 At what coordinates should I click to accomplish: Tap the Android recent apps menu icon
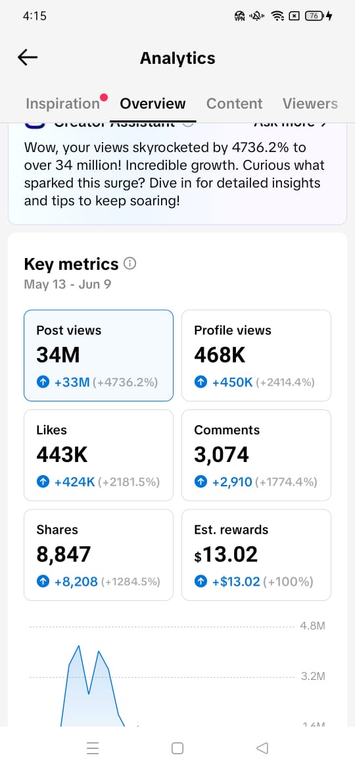(x=93, y=748)
